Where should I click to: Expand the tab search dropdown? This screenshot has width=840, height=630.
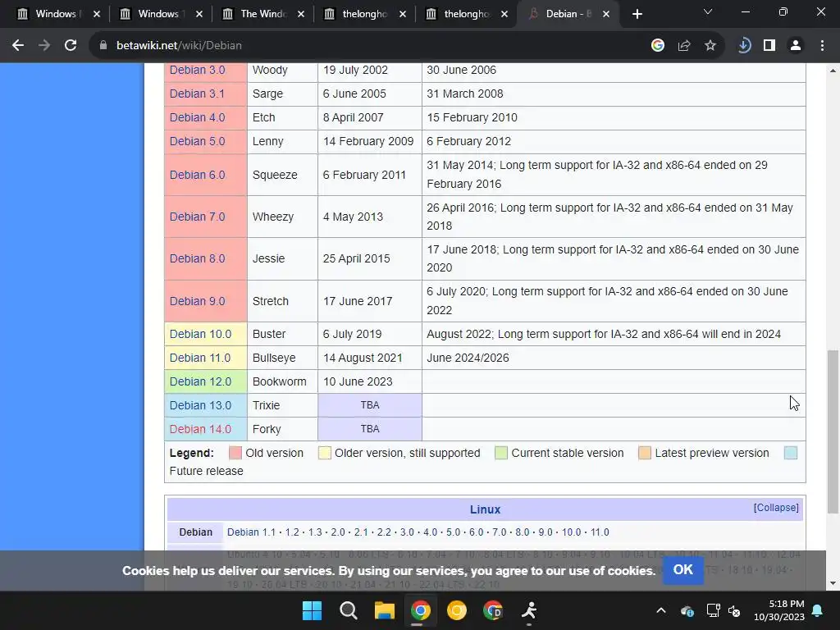point(708,11)
